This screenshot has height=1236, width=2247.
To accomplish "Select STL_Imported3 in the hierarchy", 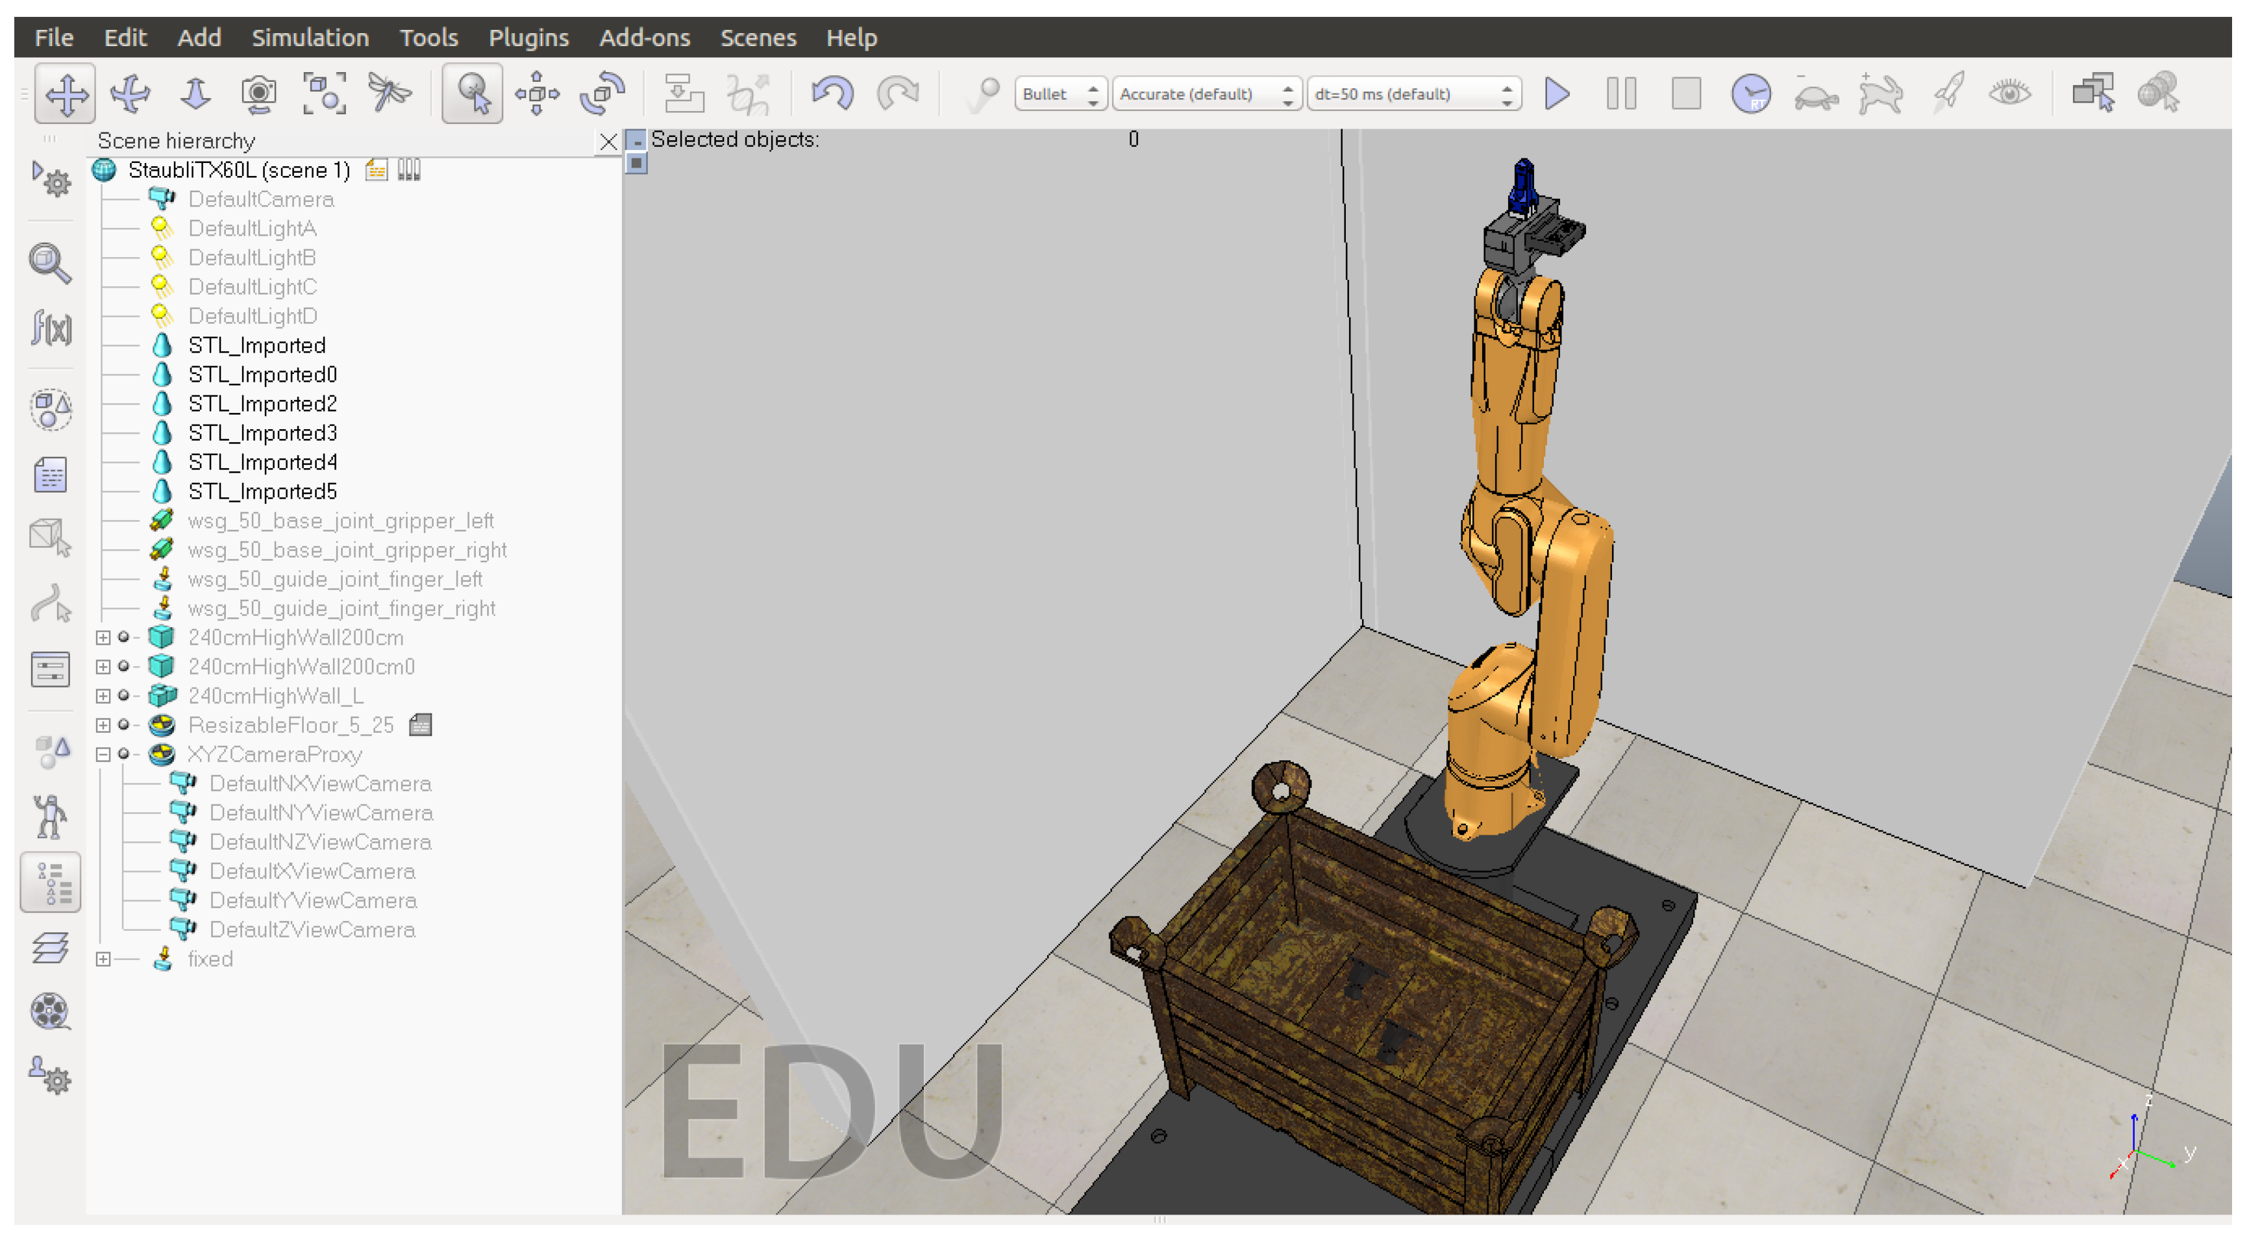I will point(262,432).
